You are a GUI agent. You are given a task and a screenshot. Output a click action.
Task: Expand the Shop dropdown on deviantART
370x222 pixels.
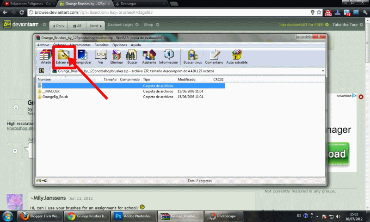click(157, 25)
